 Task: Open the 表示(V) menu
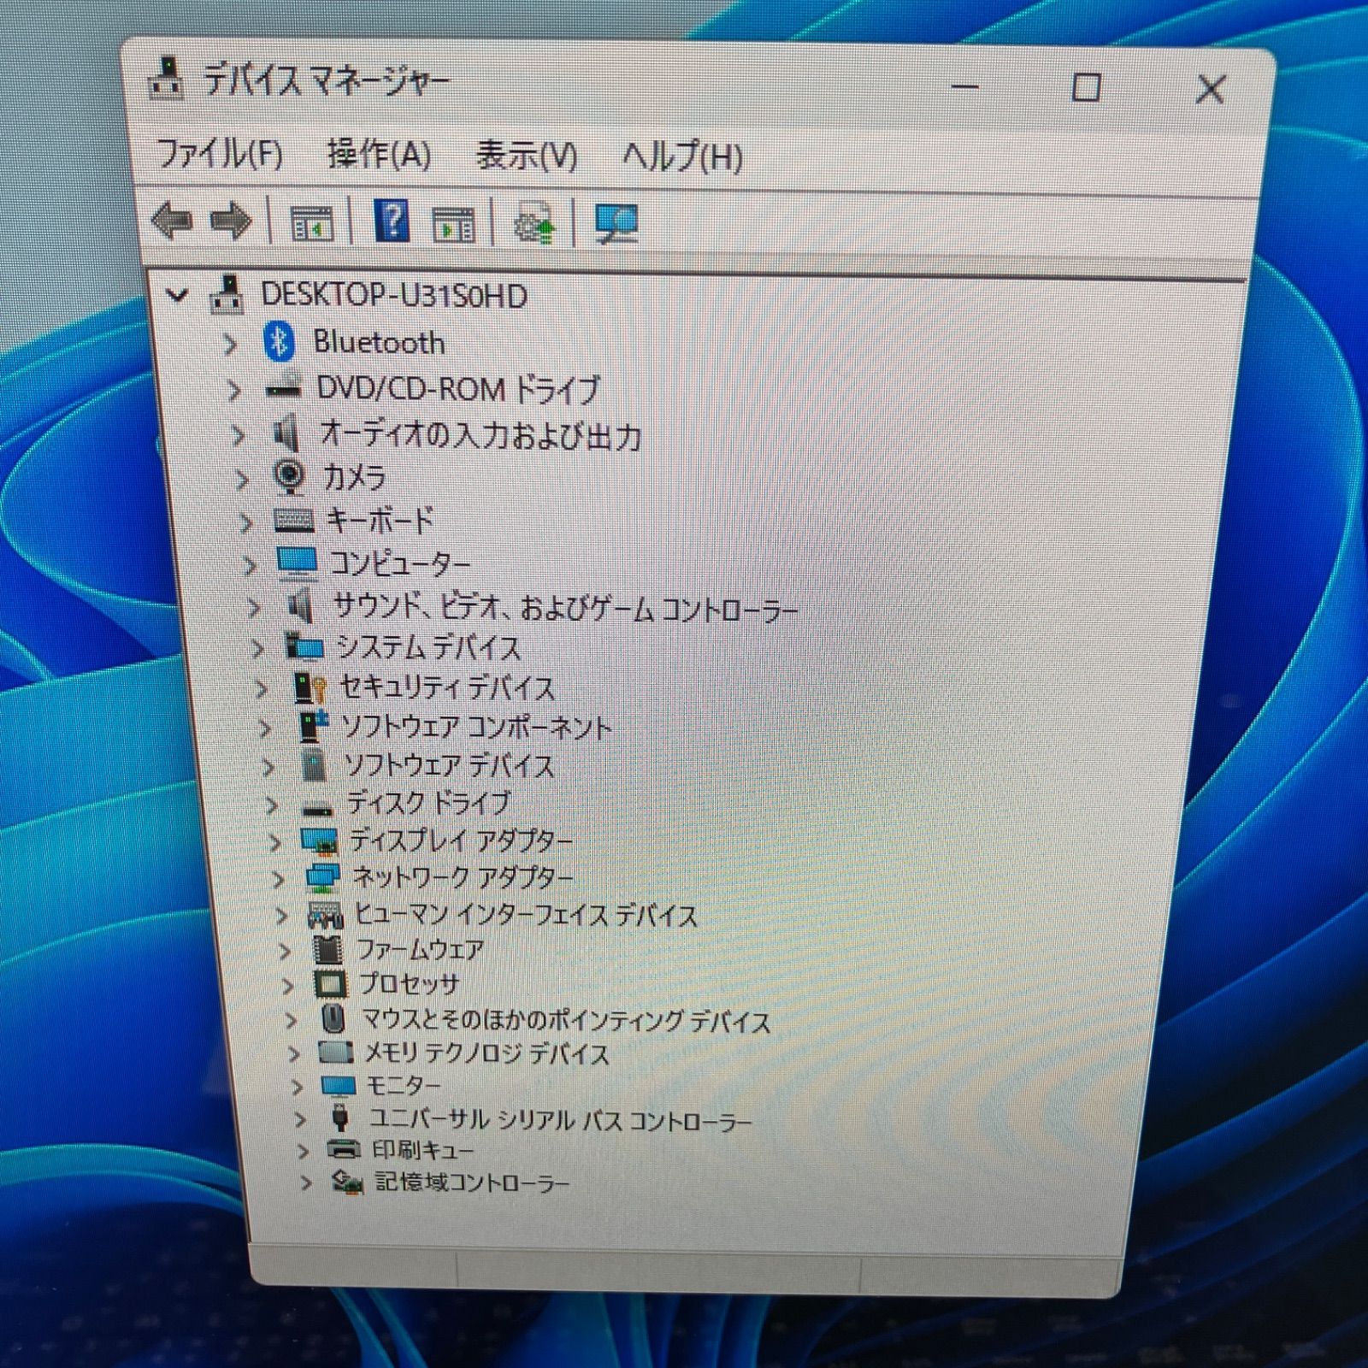click(x=526, y=156)
